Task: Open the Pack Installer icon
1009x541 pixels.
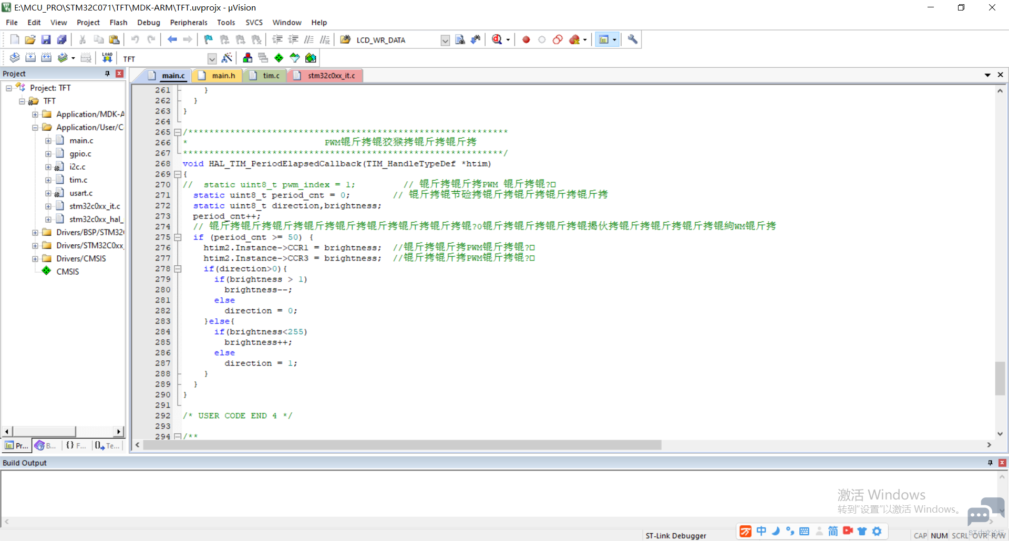Action: pyautogui.click(x=311, y=58)
